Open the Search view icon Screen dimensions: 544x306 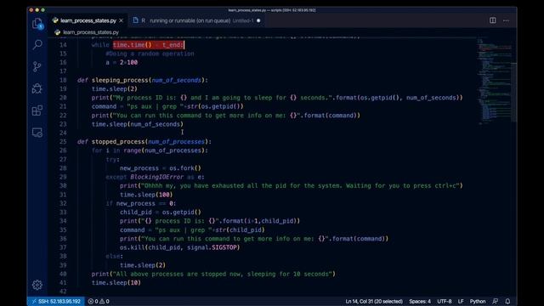tap(37, 44)
